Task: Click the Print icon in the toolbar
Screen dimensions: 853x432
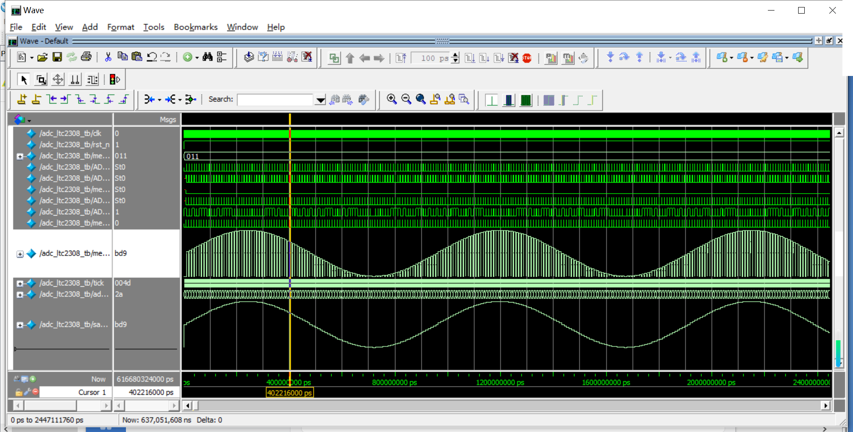Action: point(86,57)
